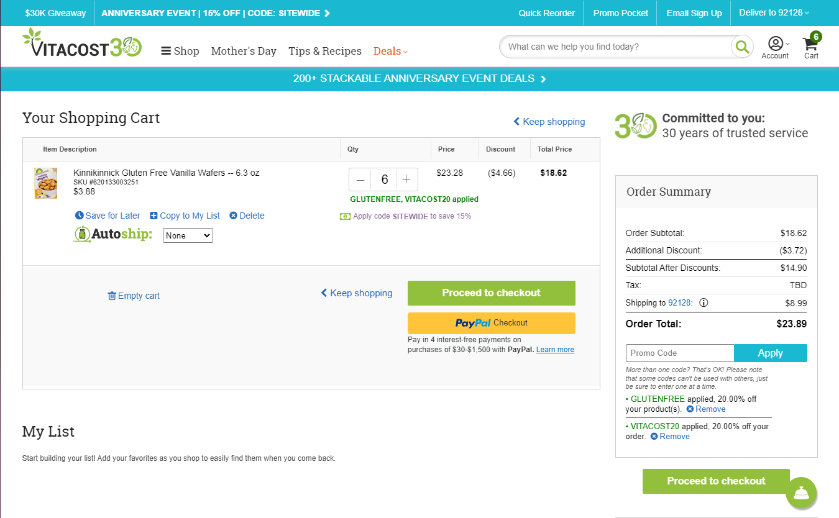
Task: Open the $30K Giveaway link
Action: point(55,13)
